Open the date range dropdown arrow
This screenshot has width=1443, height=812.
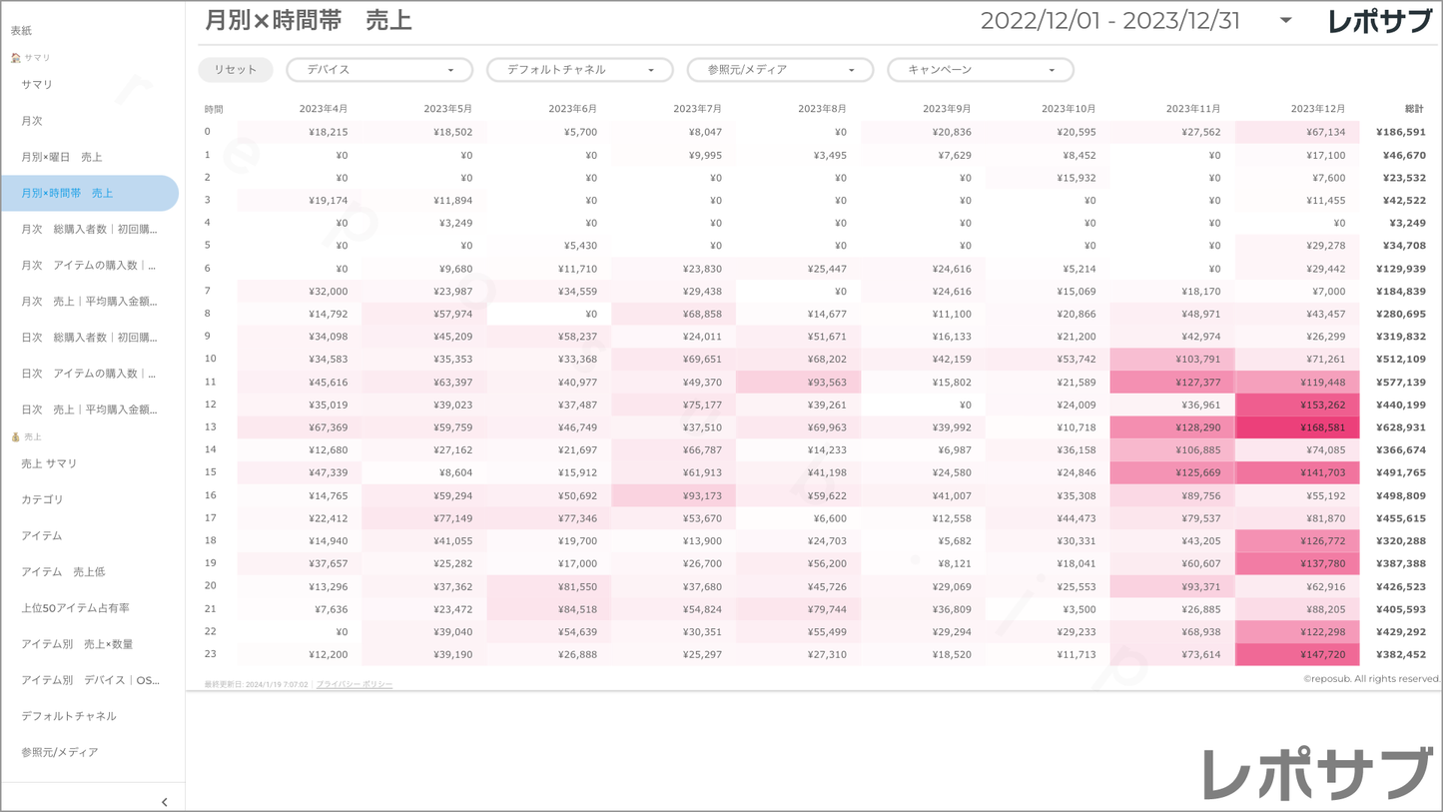coord(1285,20)
